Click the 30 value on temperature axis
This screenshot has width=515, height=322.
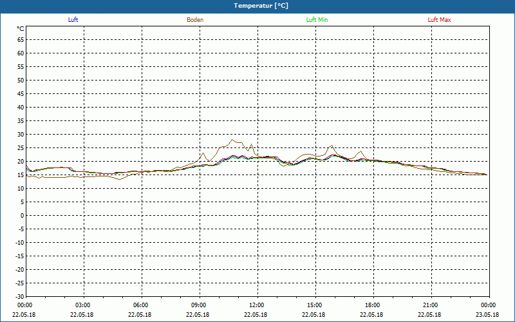pyautogui.click(x=21, y=135)
